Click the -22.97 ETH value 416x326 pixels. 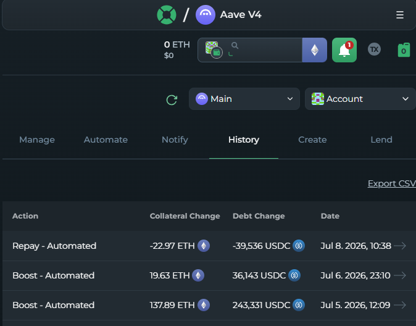tap(172, 246)
